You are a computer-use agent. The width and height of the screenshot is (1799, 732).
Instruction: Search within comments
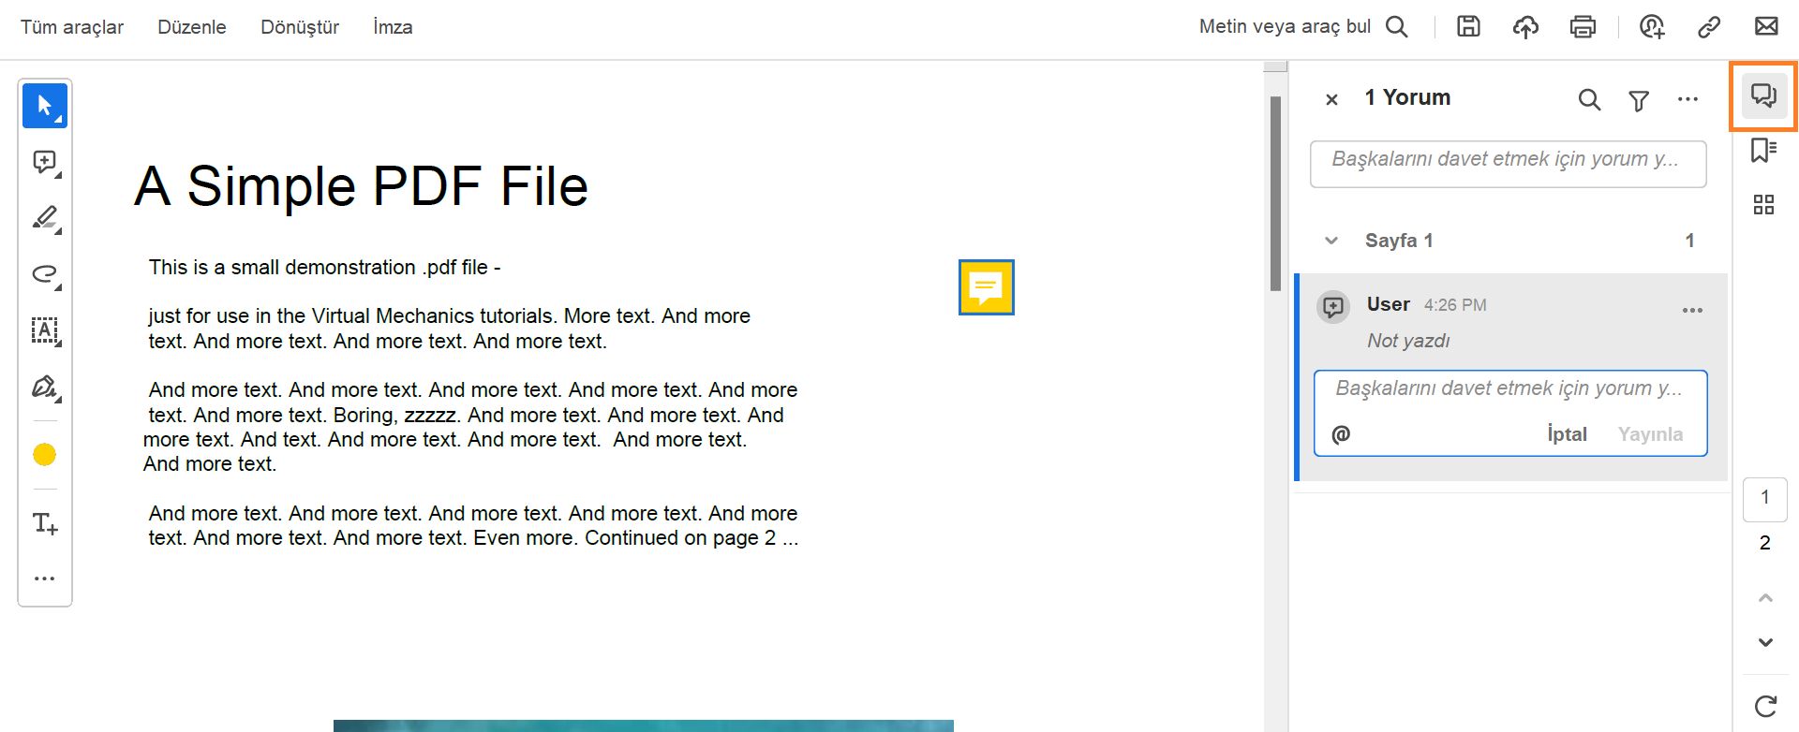point(1589,99)
